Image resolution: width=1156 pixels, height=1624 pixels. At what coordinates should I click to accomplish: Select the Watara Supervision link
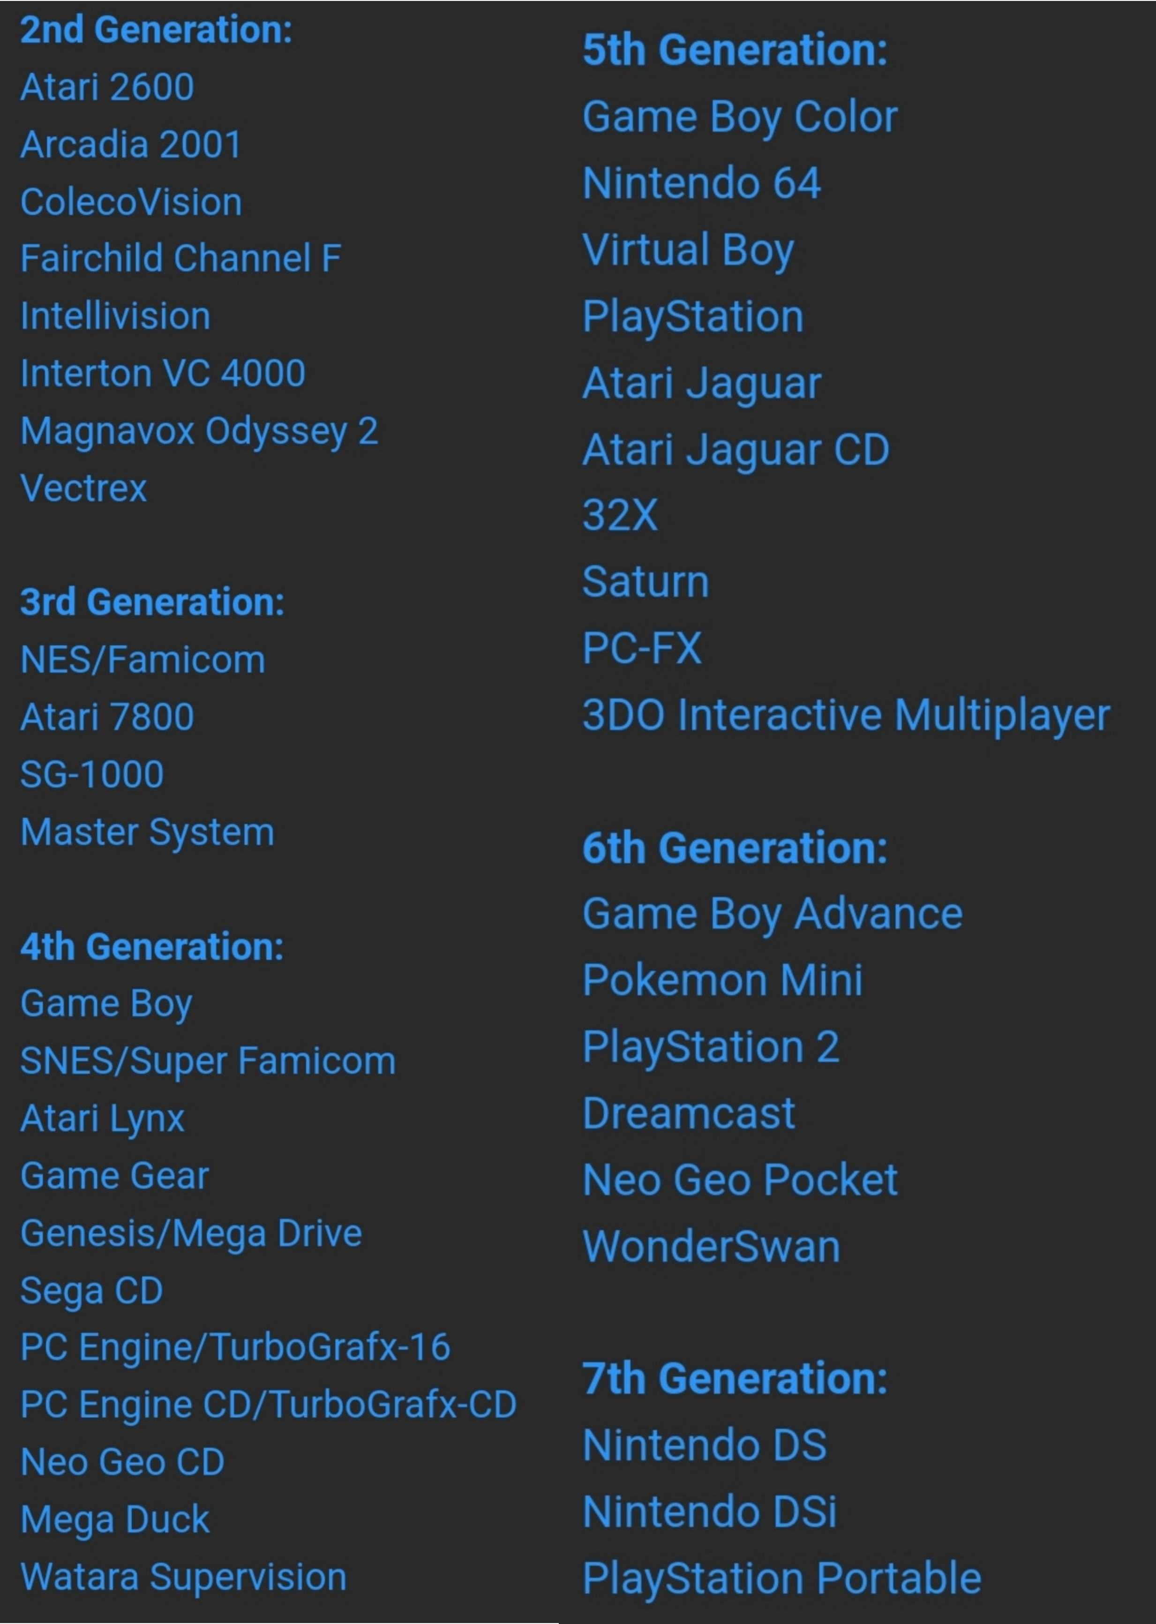click(x=183, y=1577)
